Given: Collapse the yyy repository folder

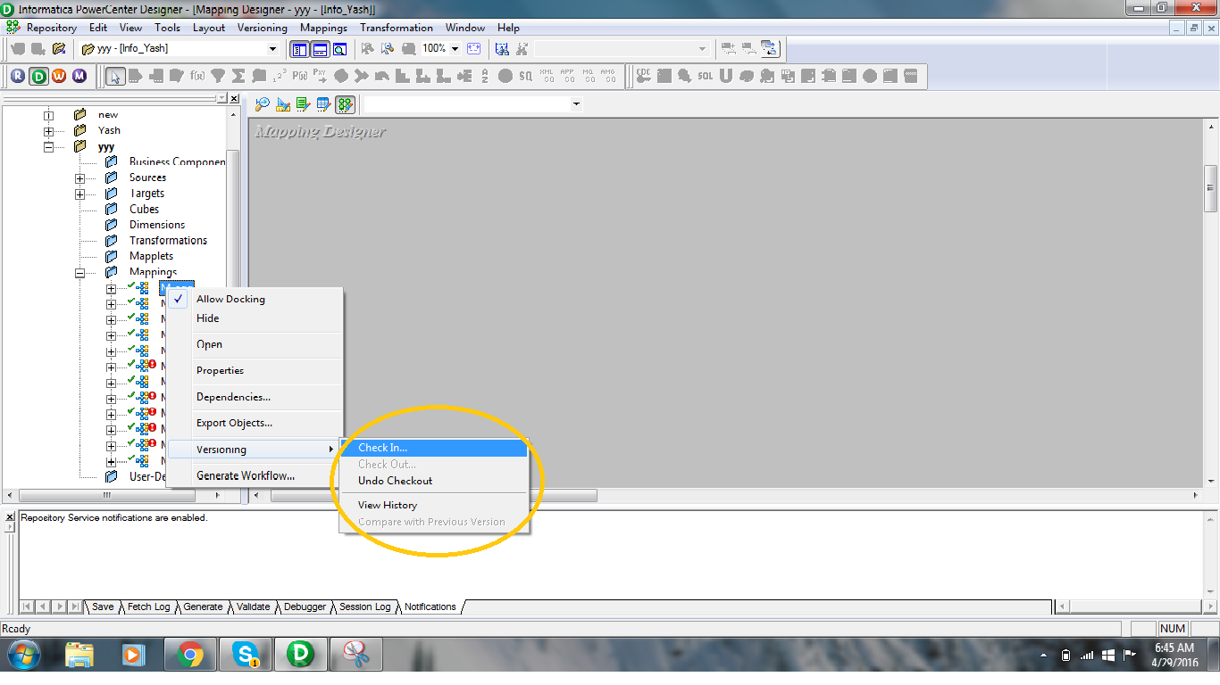Looking at the screenshot, I should click(x=50, y=146).
